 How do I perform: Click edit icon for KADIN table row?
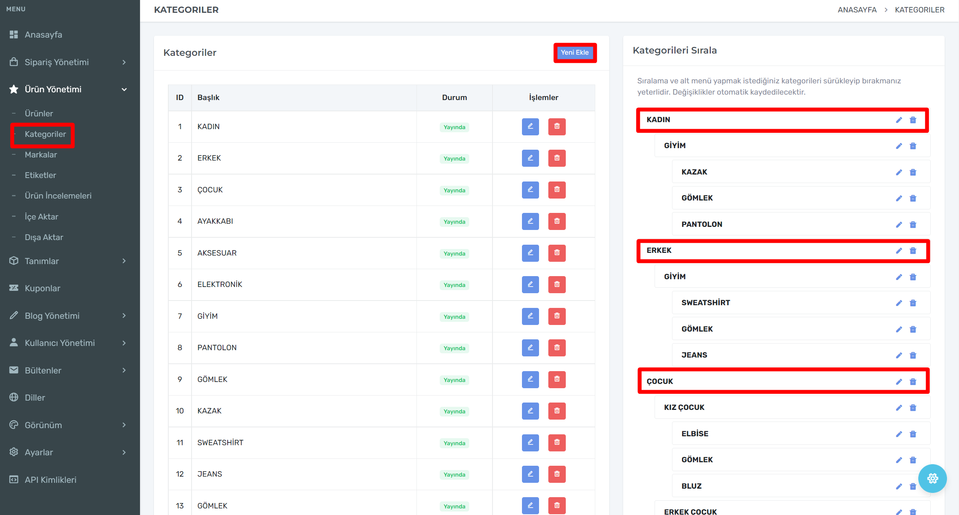(x=530, y=126)
